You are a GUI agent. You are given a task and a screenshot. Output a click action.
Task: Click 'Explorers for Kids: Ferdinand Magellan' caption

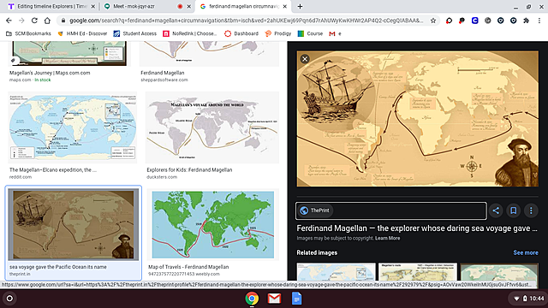(x=189, y=169)
